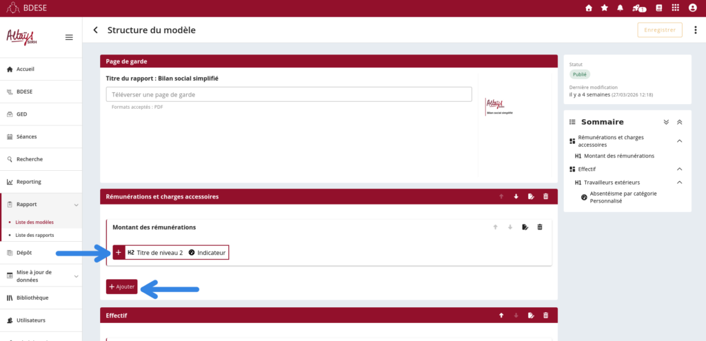Go to the Séances sidebar item
The image size is (706, 341).
tap(26, 137)
